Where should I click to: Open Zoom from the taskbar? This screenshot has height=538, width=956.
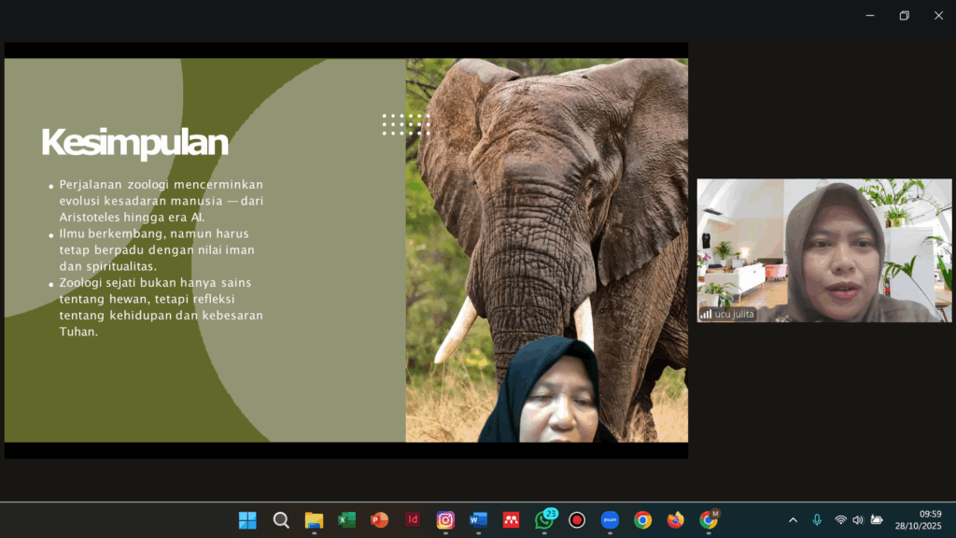coord(610,520)
